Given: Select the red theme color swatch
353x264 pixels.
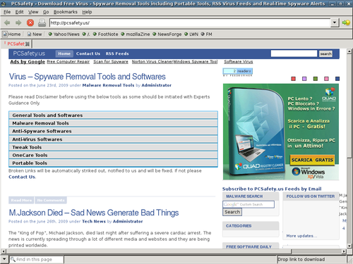Looking at the screenshot, I should [x=293, y=79].
